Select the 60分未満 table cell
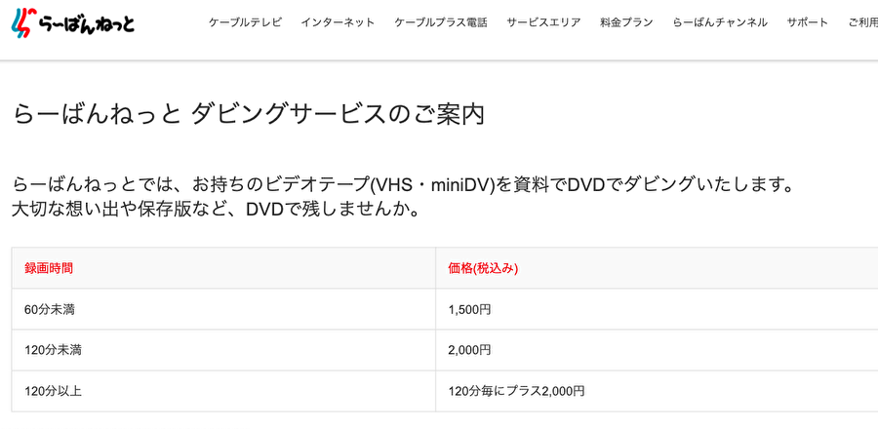Viewport: 878px width, 429px height. pyautogui.click(x=223, y=309)
